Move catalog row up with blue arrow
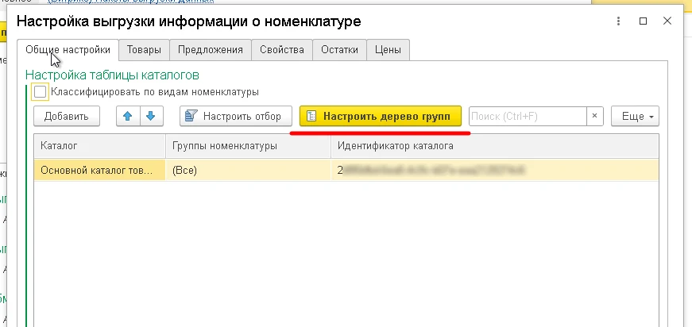Viewport: 692px width, 327px height. [128, 117]
